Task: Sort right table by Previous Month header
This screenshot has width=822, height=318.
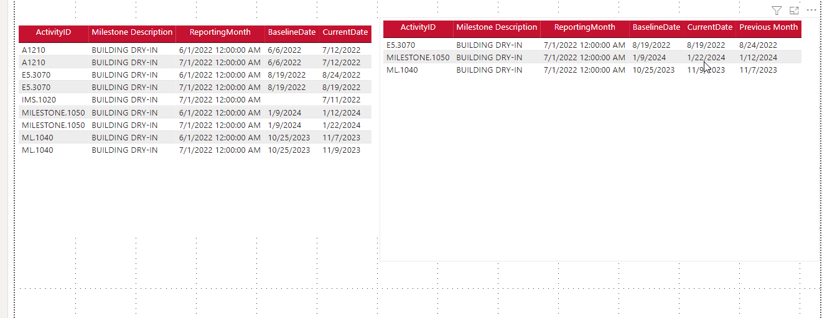Action: (x=768, y=27)
